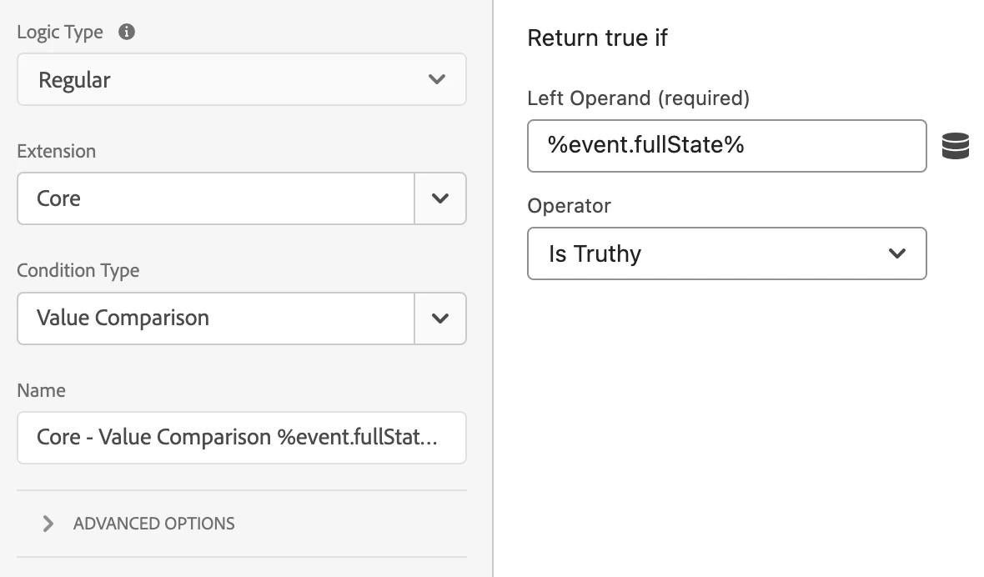The height and width of the screenshot is (577, 984).
Task: Expand the Condition Type list arrow button
Action: (440, 318)
